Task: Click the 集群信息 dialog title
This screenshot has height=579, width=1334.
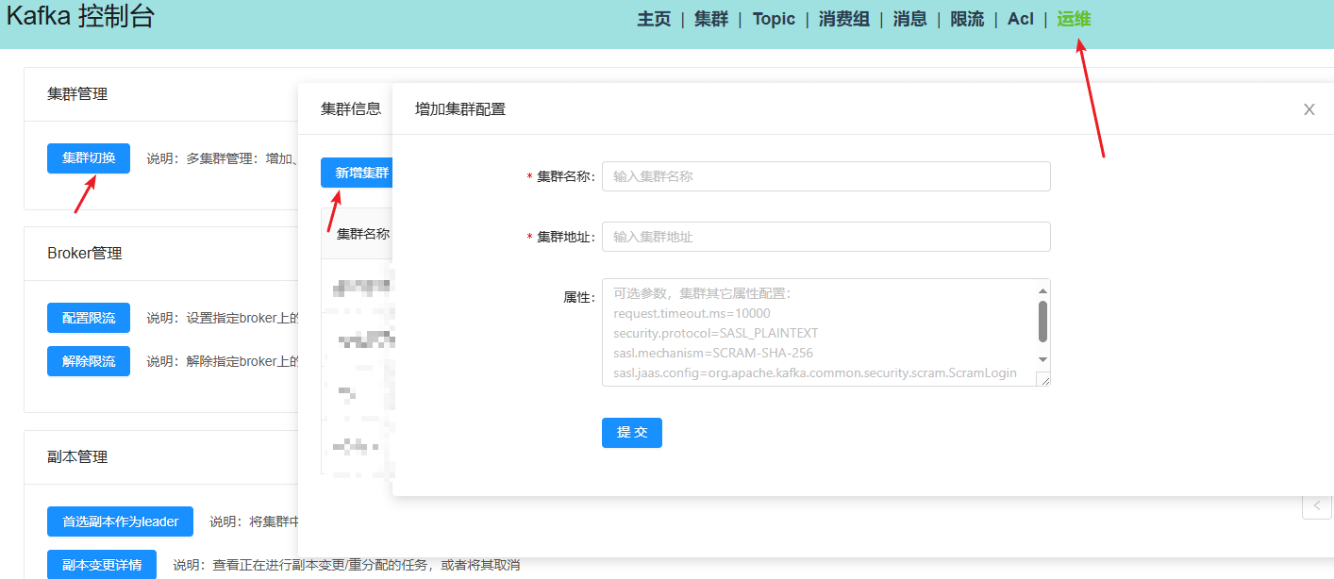Action: point(351,108)
